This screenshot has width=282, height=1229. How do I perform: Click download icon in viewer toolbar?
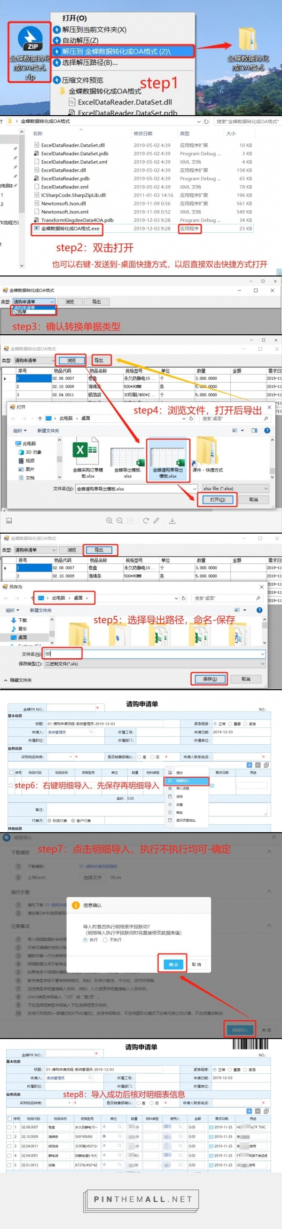(172, 520)
